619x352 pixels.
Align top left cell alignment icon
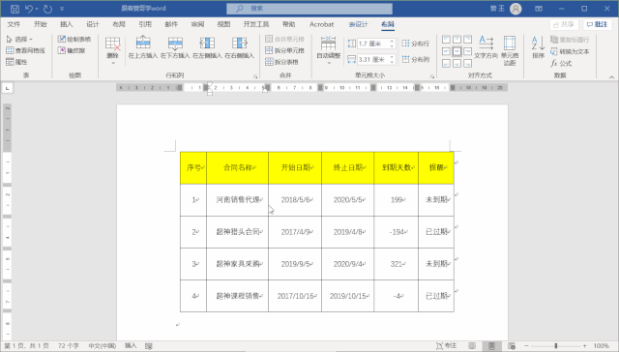click(x=446, y=40)
